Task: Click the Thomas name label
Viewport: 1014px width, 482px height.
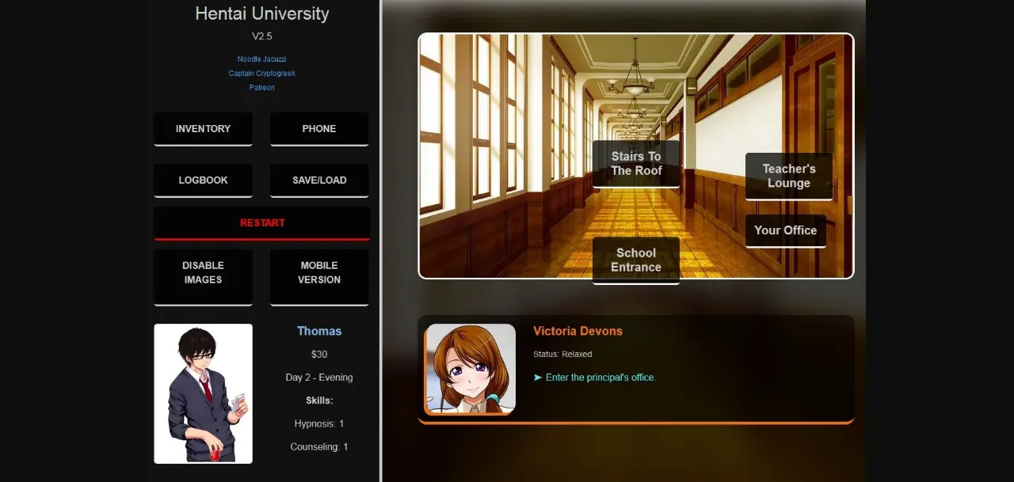Action: pyautogui.click(x=319, y=331)
